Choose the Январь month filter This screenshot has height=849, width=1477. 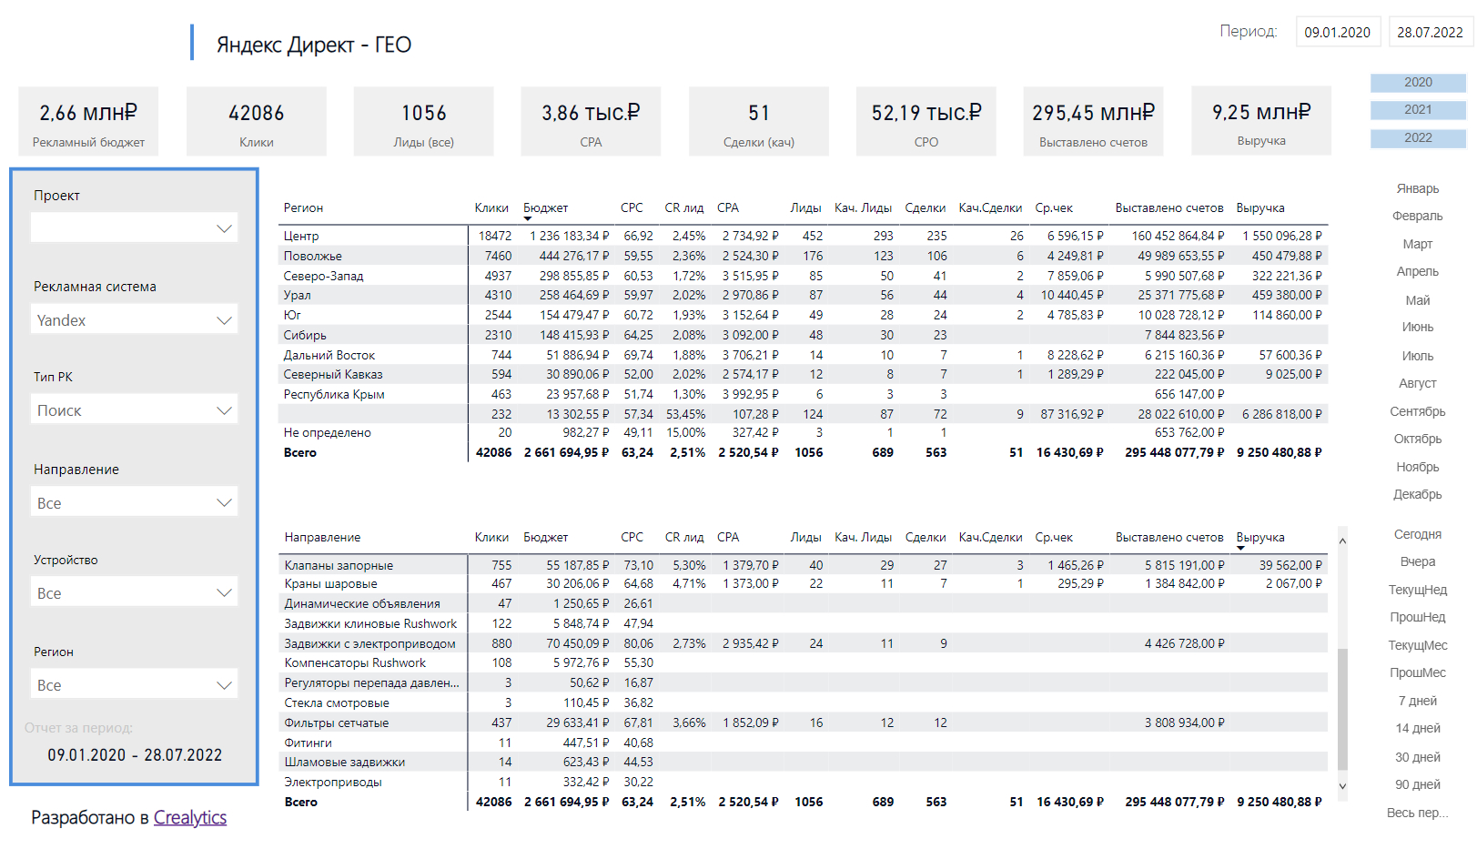pos(1418,188)
